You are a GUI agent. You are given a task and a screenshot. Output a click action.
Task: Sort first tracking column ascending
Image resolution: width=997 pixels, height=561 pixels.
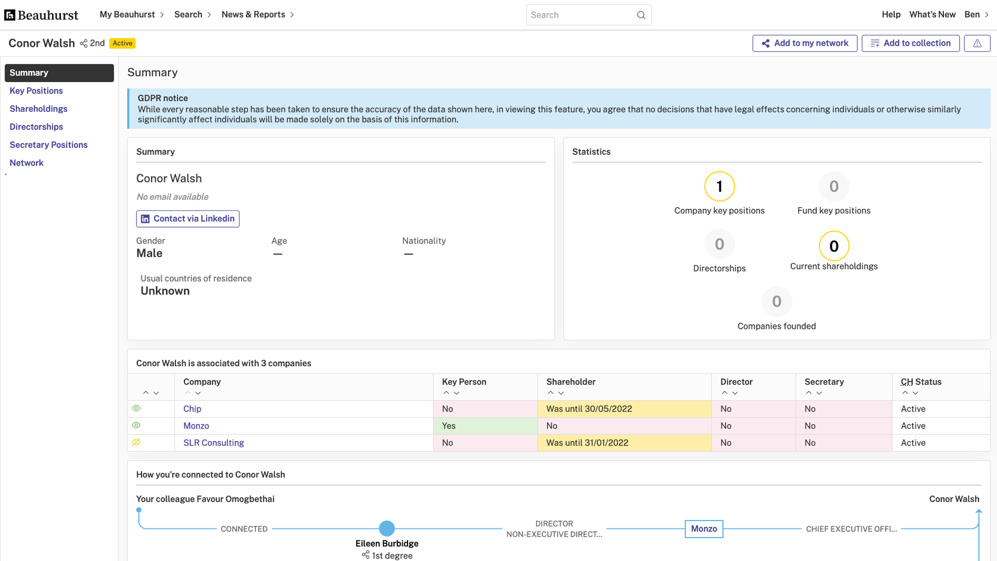[146, 393]
